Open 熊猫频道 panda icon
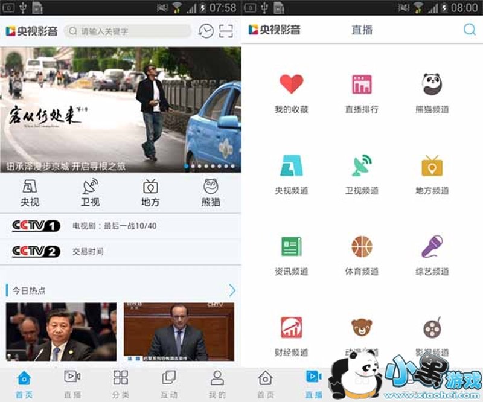 pyautogui.click(x=432, y=84)
